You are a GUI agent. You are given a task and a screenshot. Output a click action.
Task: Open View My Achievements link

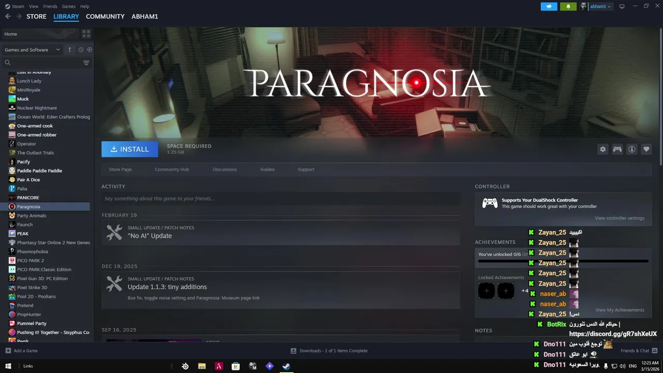coord(620,310)
